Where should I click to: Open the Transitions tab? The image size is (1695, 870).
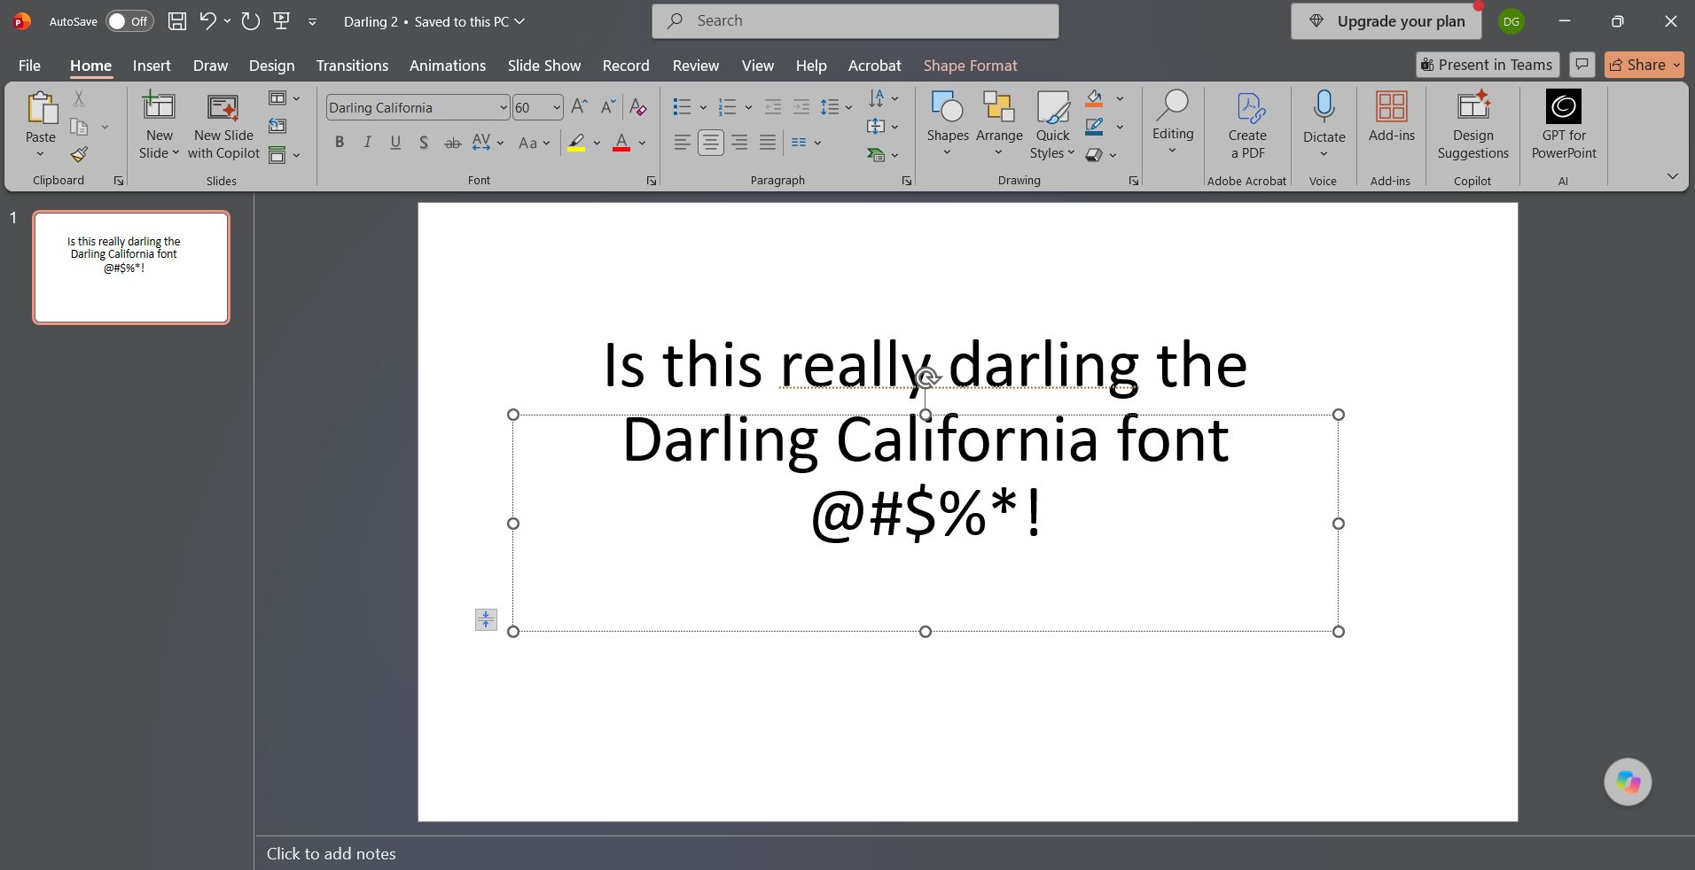(352, 66)
